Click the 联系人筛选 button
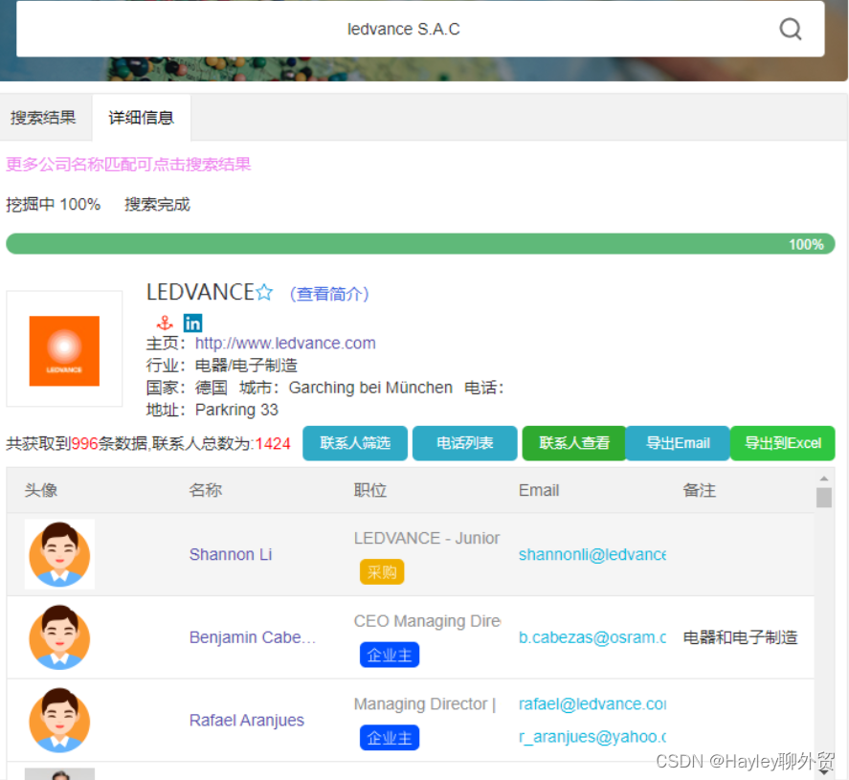Image resolution: width=849 pixels, height=780 pixels. [355, 443]
